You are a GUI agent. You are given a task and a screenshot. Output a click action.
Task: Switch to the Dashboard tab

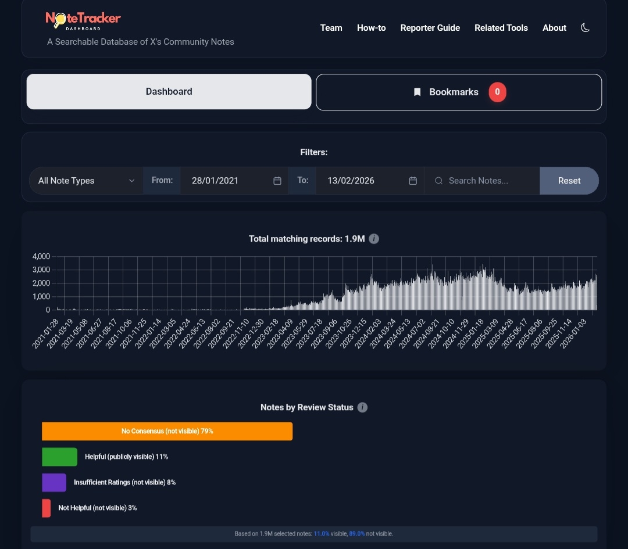coord(169,92)
